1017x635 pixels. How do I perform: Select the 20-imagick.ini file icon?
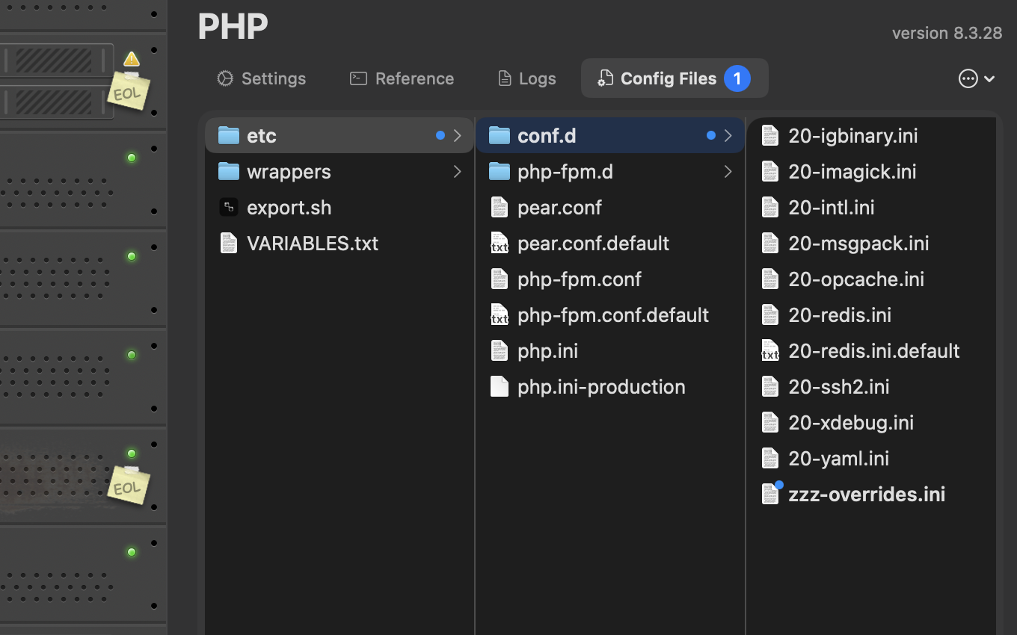(x=770, y=171)
